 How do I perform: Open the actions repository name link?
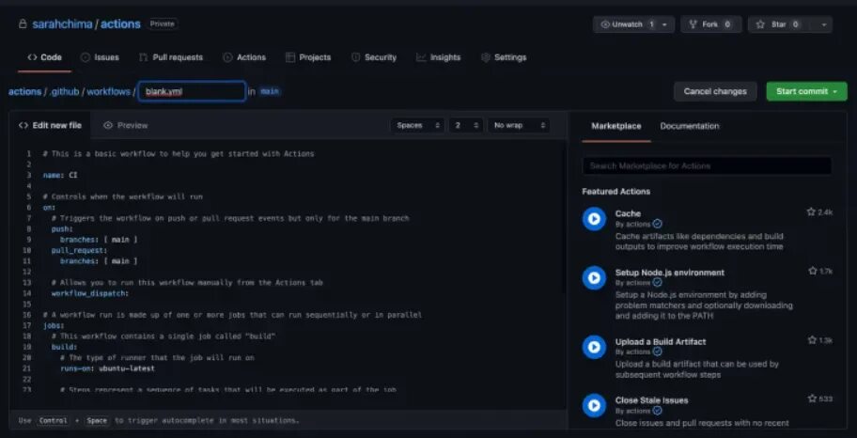pos(120,24)
